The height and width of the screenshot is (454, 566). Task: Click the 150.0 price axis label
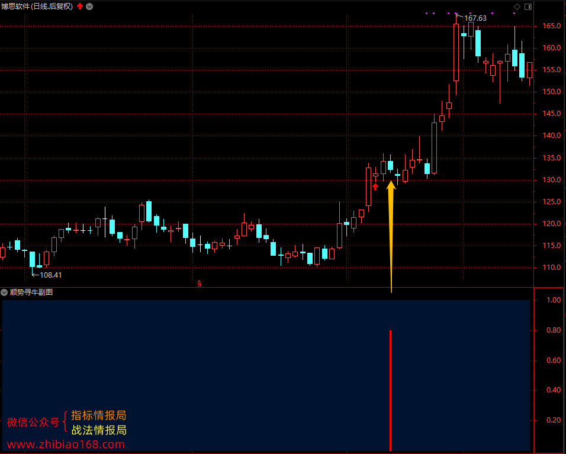point(552,92)
